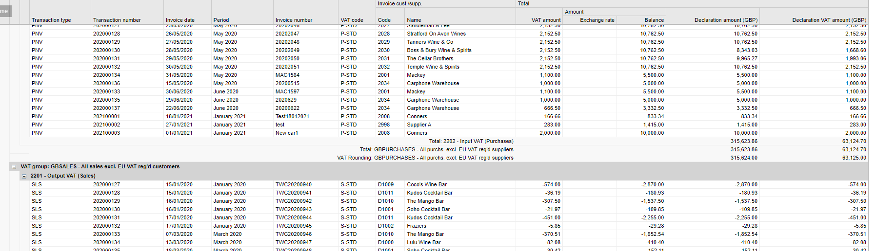The width and height of the screenshot is (876, 251).
Task: Click the VAT amount column header
Action: click(546, 20)
